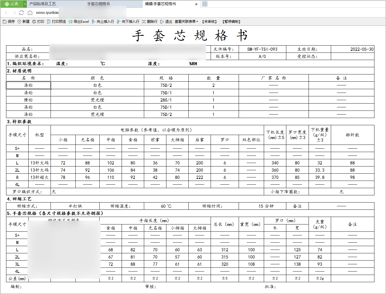The height and width of the screenshot is (294, 386).
Task: Click the 文件编号 value SM-YF-TSI-093
Action: point(262,49)
